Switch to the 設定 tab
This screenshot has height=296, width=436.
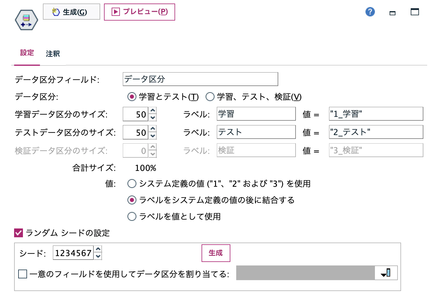click(27, 53)
